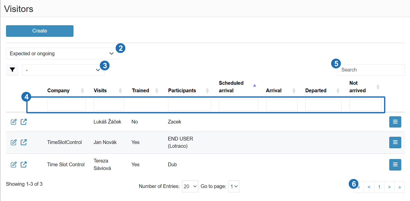Open the actions menu for the Zacek row
This screenshot has height=201, width=410.
395,122
